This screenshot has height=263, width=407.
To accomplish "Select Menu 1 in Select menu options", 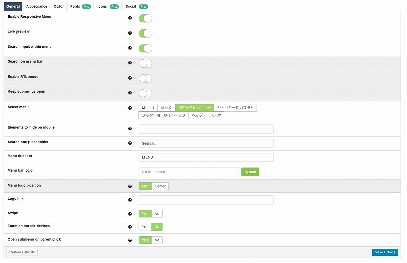I will 148,108.
